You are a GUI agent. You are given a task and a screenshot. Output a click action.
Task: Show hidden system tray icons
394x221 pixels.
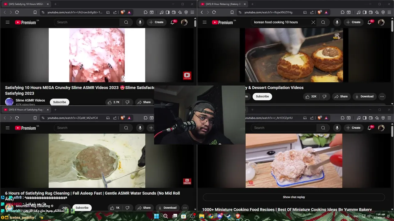click(341, 216)
